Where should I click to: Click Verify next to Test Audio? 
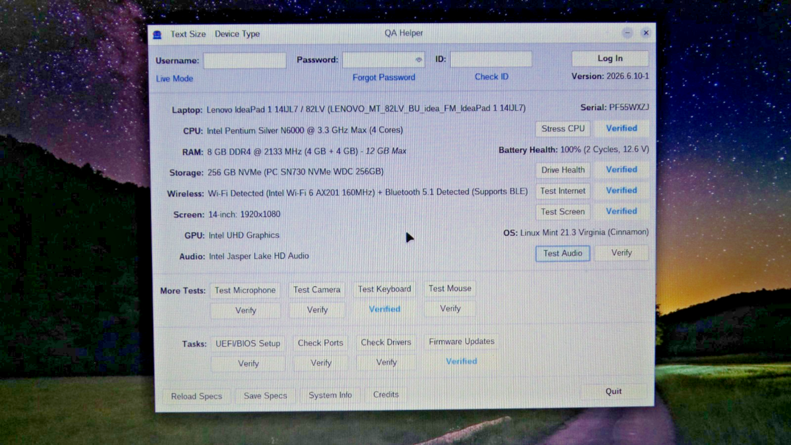point(622,252)
